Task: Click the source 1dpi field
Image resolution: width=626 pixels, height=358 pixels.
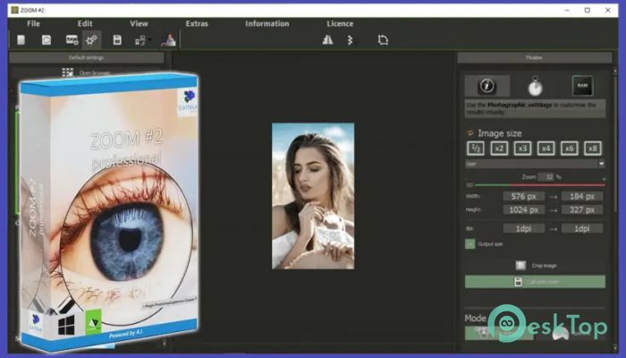Action: [523, 228]
